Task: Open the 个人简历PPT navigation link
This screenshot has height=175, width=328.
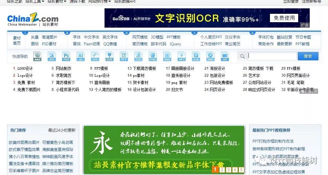Action: 211,37
